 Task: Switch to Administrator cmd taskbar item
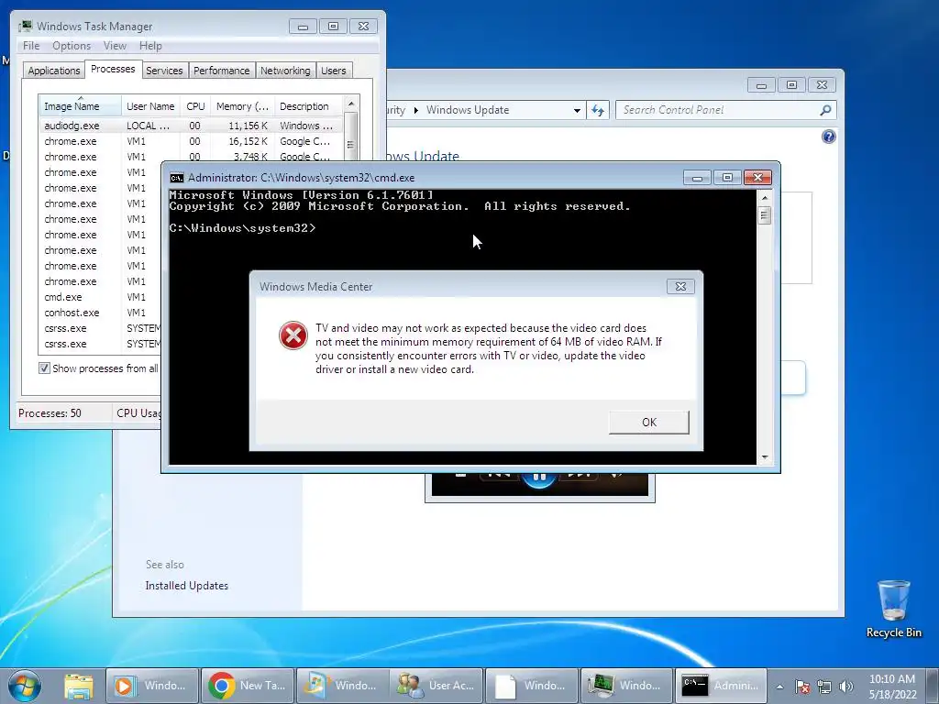pos(721,686)
